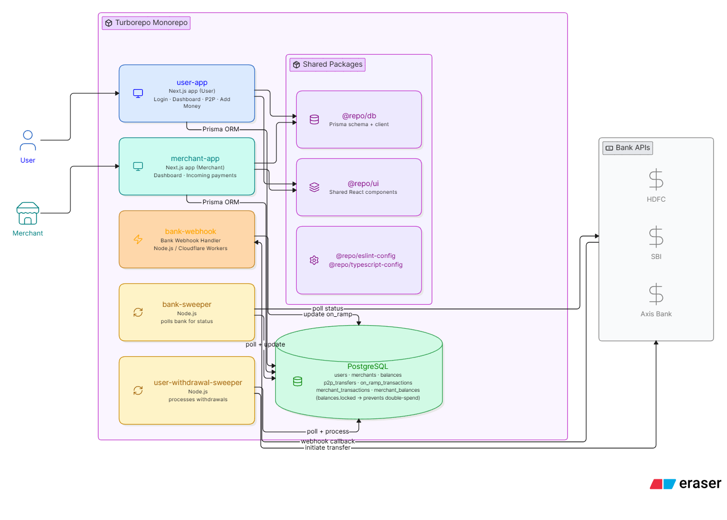
Task: Click the 'Prisma schema + client' description
Action: pyautogui.click(x=359, y=125)
